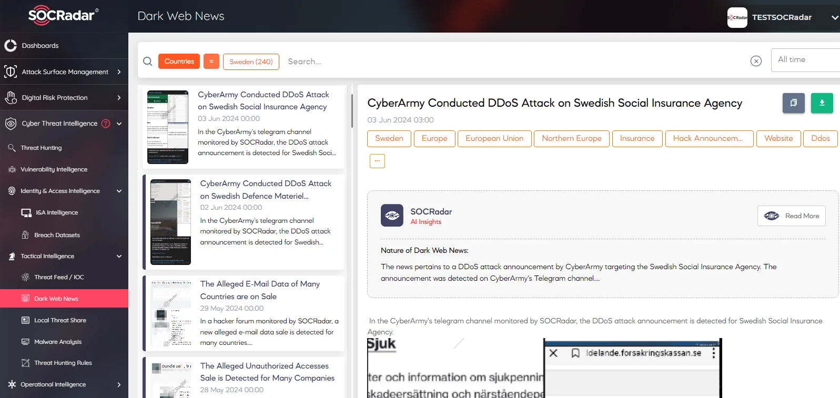
Task: Expand the Digital Risk Protection menu arrow
Action: pyautogui.click(x=119, y=98)
